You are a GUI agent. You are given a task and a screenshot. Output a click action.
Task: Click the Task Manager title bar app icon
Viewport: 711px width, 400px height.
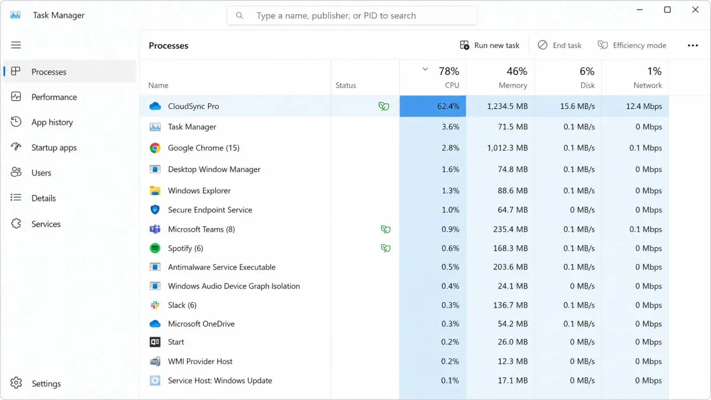pyautogui.click(x=16, y=15)
